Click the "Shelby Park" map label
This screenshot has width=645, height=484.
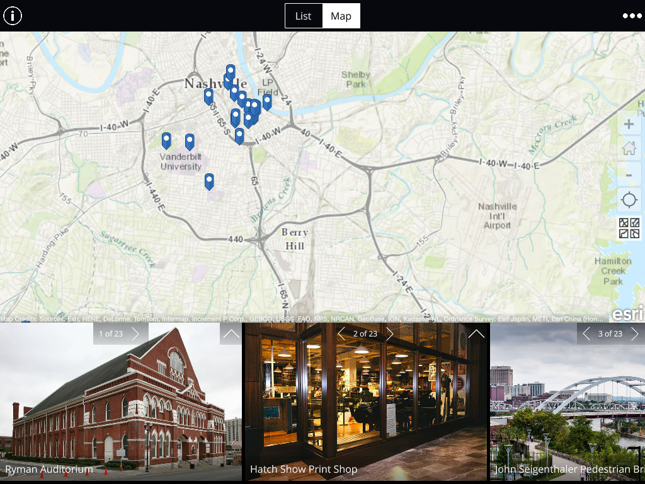click(x=355, y=79)
